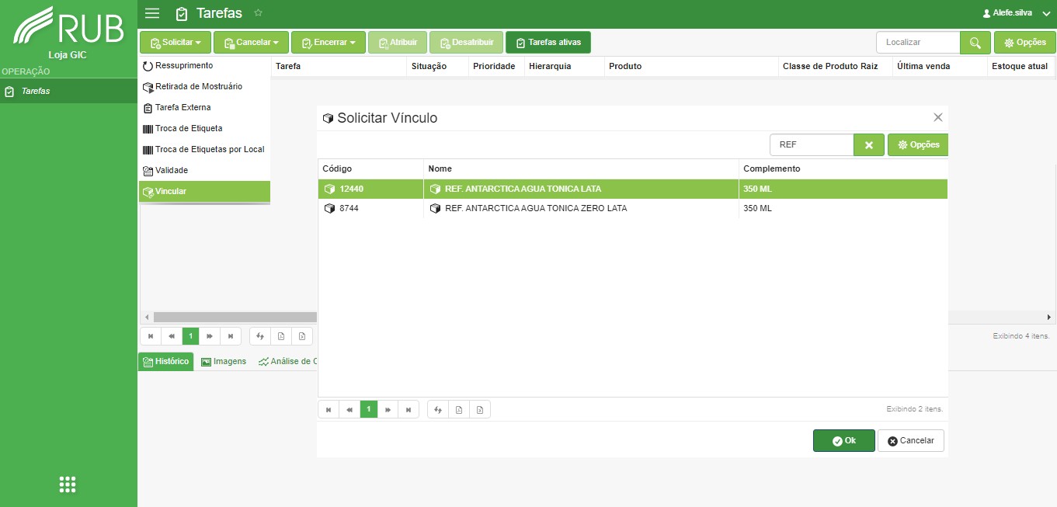The width and height of the screenshot is (1057, 507).
Task: Close the Solicitar Vínculo dialog
Action: coord(937,117)
